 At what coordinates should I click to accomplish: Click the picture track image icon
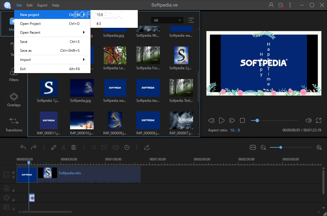click(x=7, y=207)
